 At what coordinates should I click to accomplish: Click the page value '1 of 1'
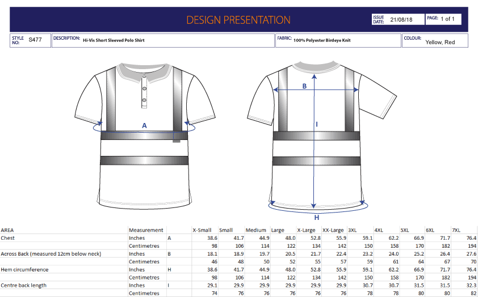pyautogui.click(x=447, y=19)
